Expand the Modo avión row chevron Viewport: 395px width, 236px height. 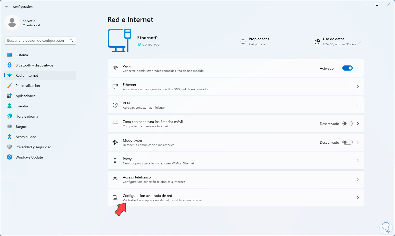click(x=358, y=142)
